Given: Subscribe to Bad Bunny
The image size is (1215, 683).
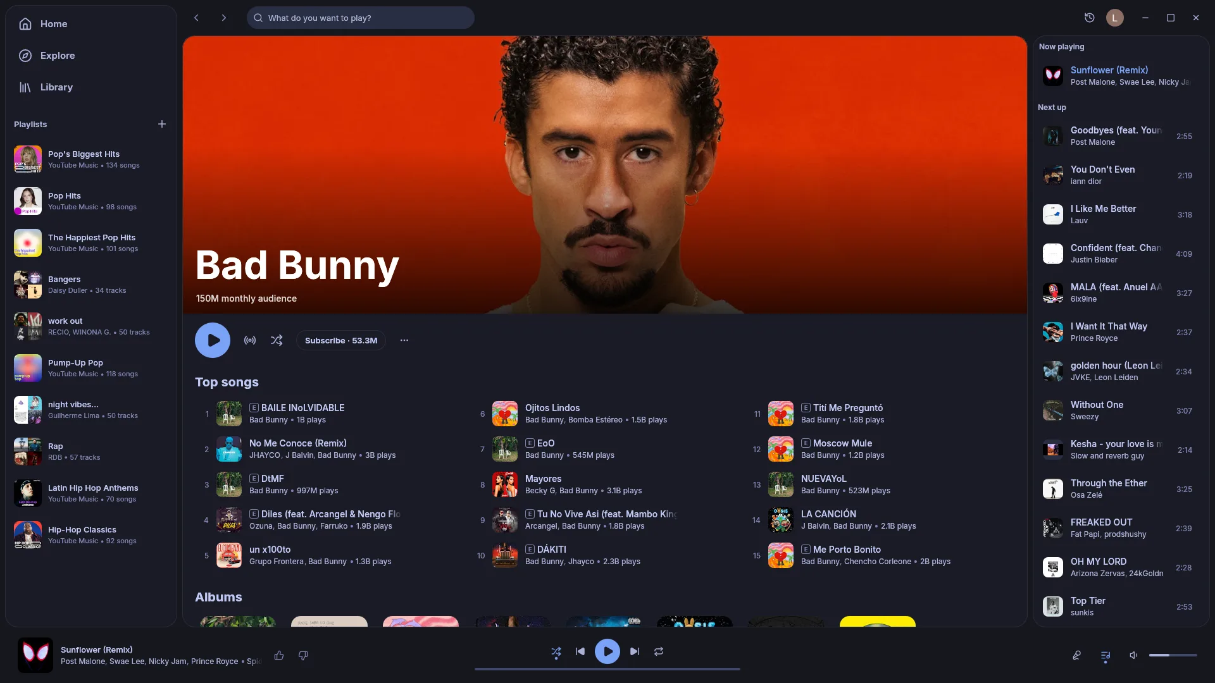Looking at the screenshot, I should pos(341,340).
